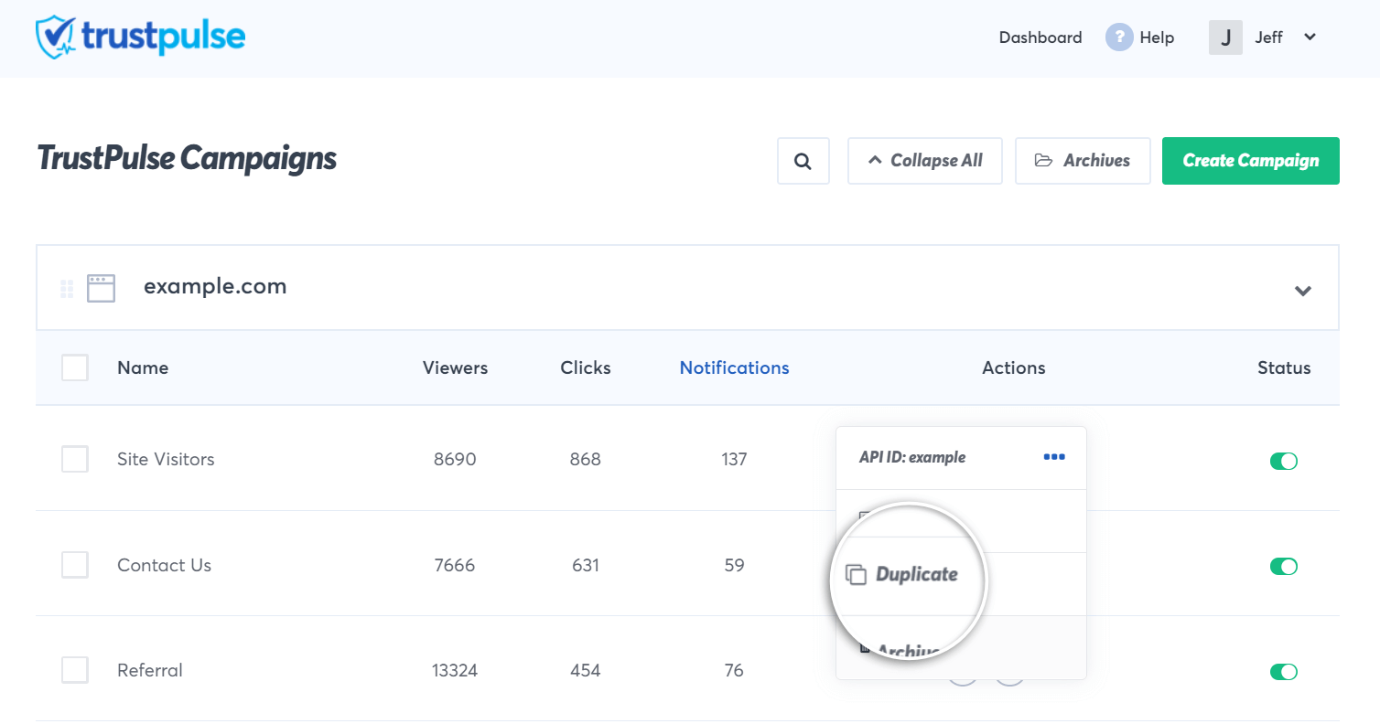Toggle Site Visitors campaign status off

tap(1283, 461)
